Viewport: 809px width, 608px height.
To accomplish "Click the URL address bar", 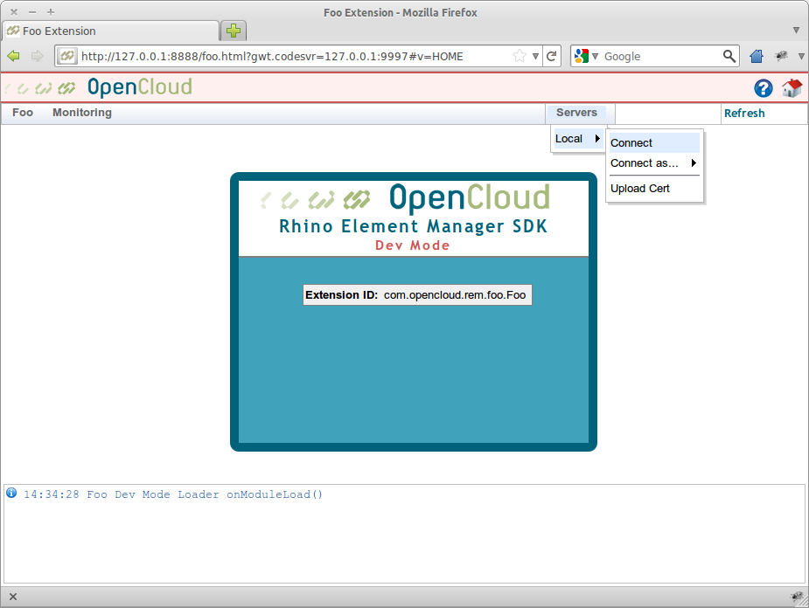I will [x=289, y=56].
